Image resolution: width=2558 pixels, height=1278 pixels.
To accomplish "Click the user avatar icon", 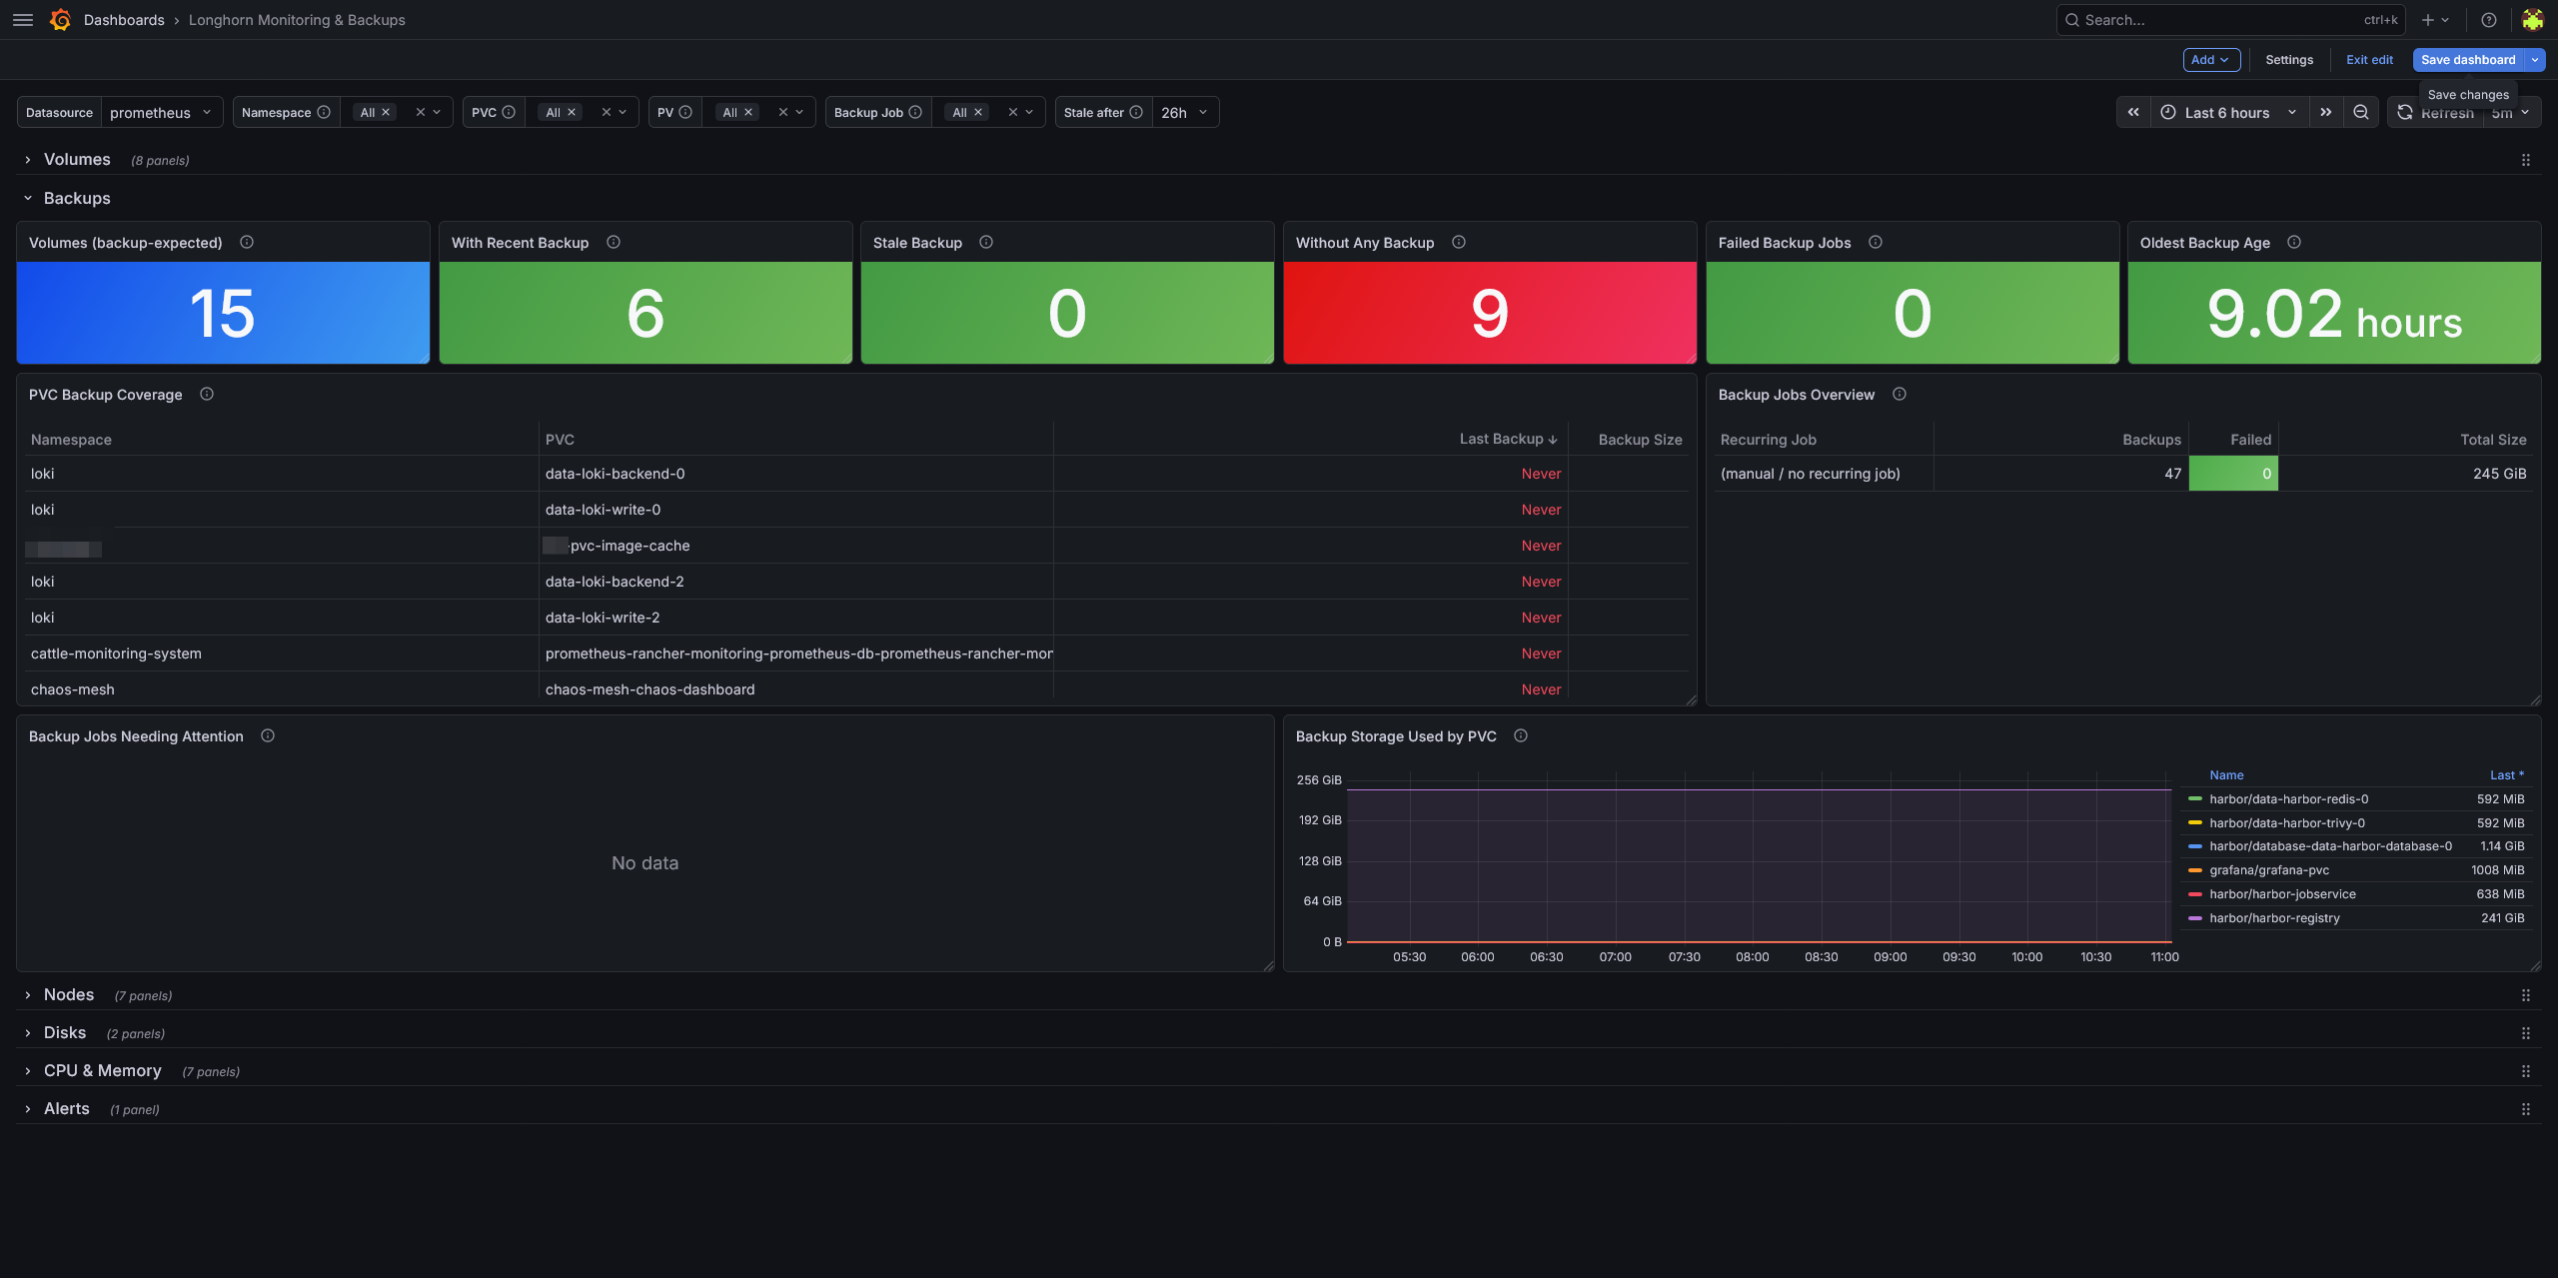I will pos(2532,20).
